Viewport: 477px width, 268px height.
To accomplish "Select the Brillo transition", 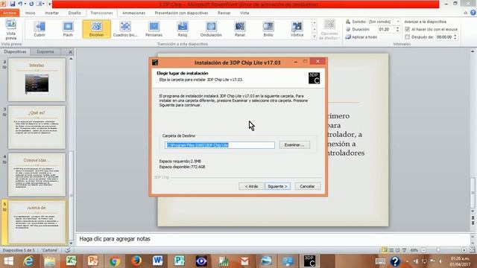I will click(268, 29).
